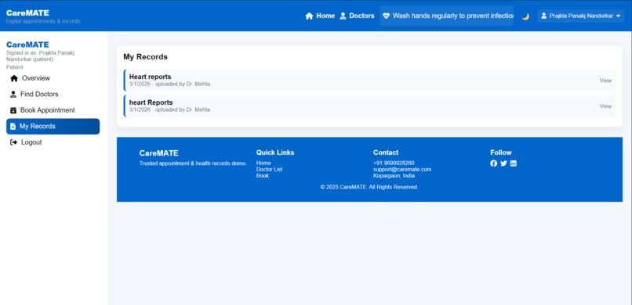Click the Doctors person icon in header
This screenshot has height=305, width=632.
pos(343,16)
